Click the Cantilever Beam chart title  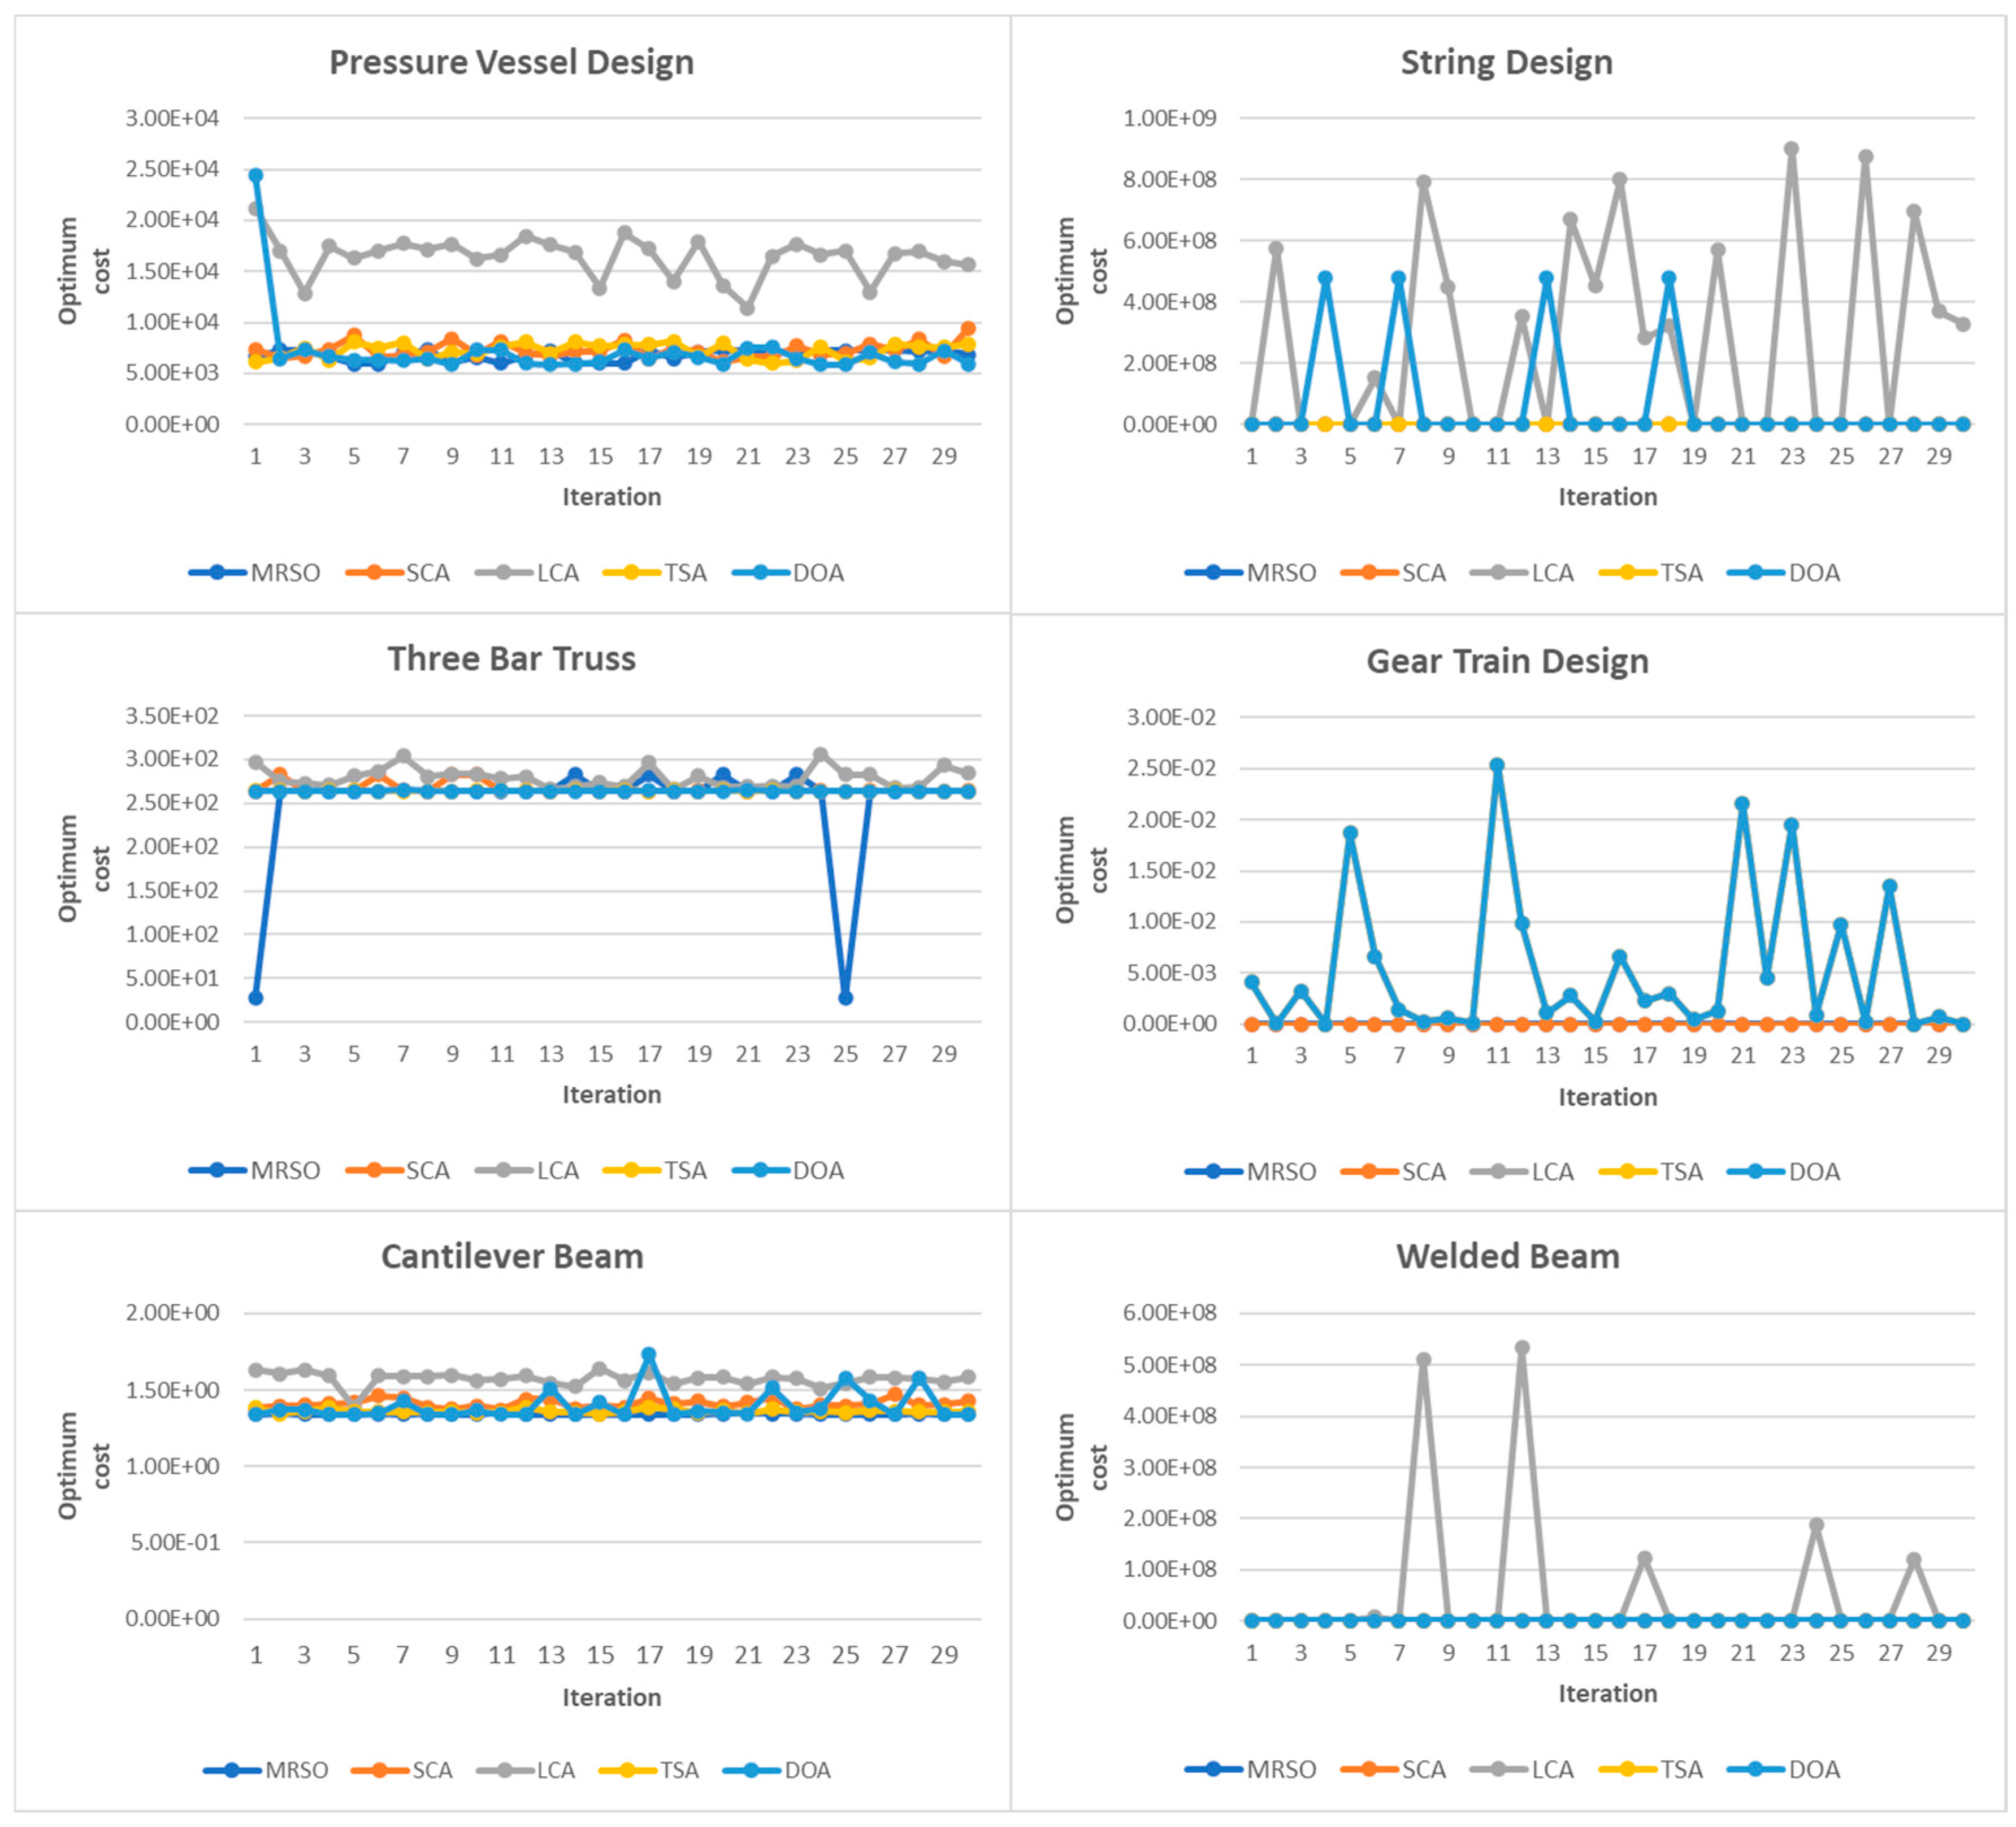pos(512,1256)
